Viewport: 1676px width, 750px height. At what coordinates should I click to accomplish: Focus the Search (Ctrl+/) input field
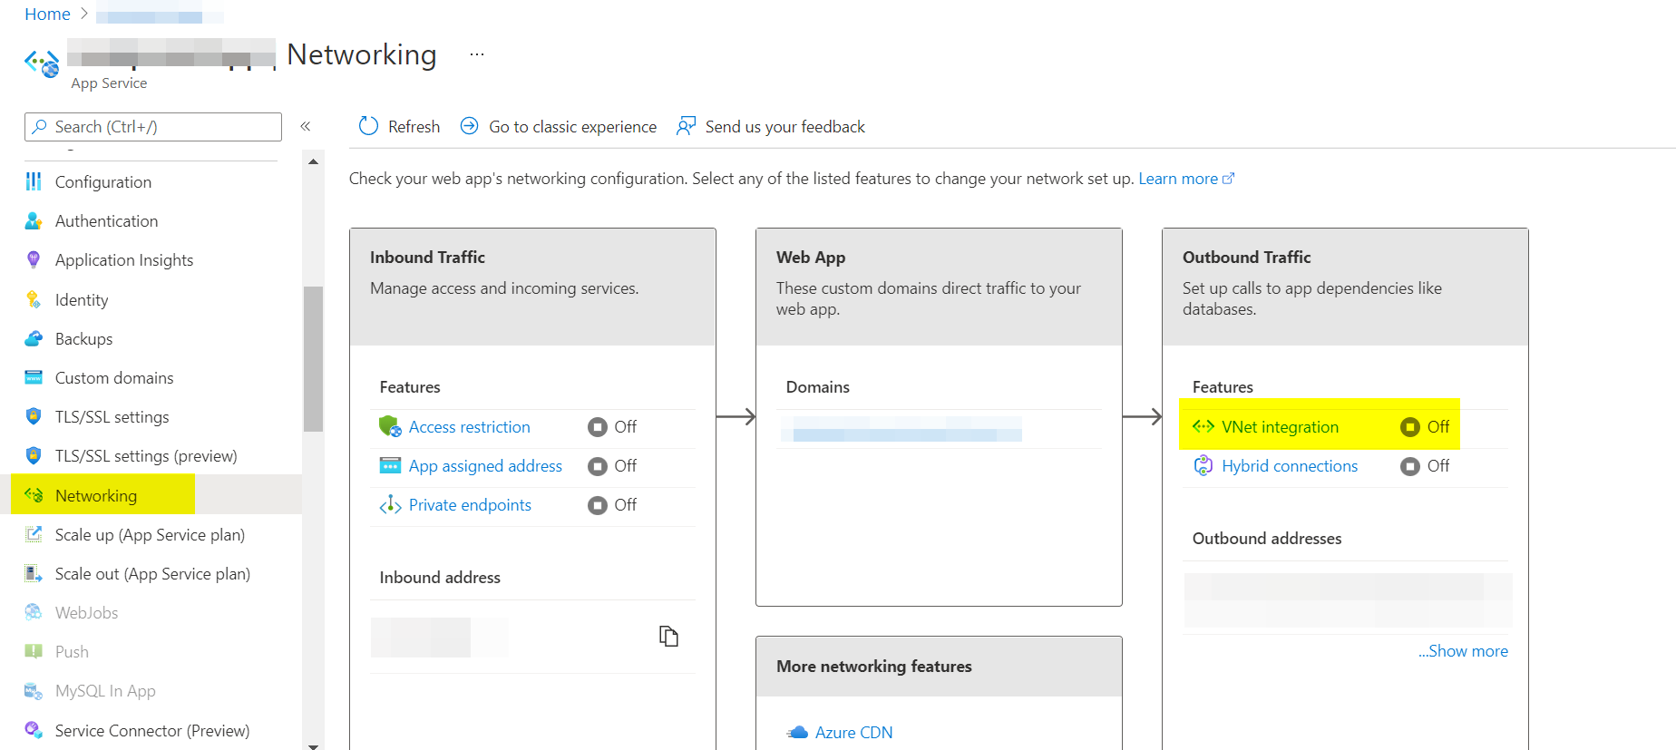coord(154,127)
